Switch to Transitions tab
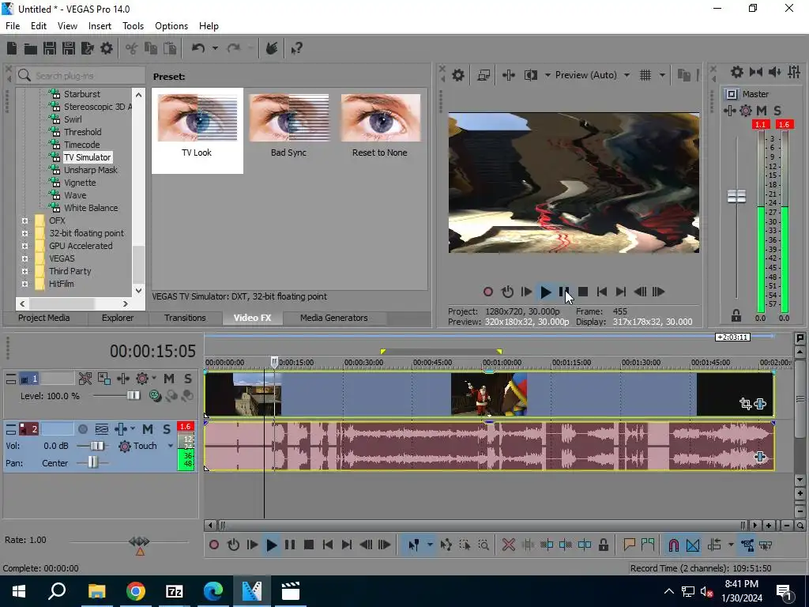Screen dimensions: 809x607 point(185,318)
